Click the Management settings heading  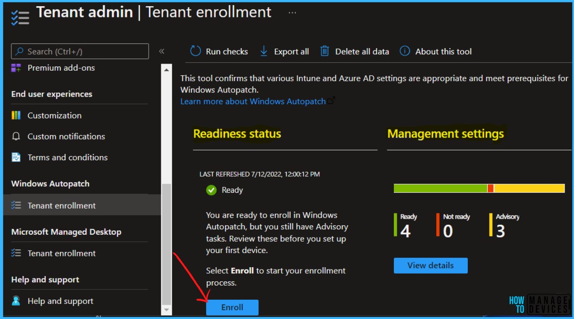pos(446,134)
